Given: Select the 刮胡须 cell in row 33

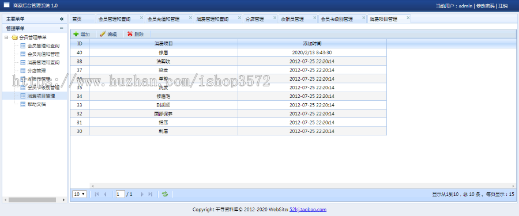Looking at the screenshot, I should coord(164,105).
